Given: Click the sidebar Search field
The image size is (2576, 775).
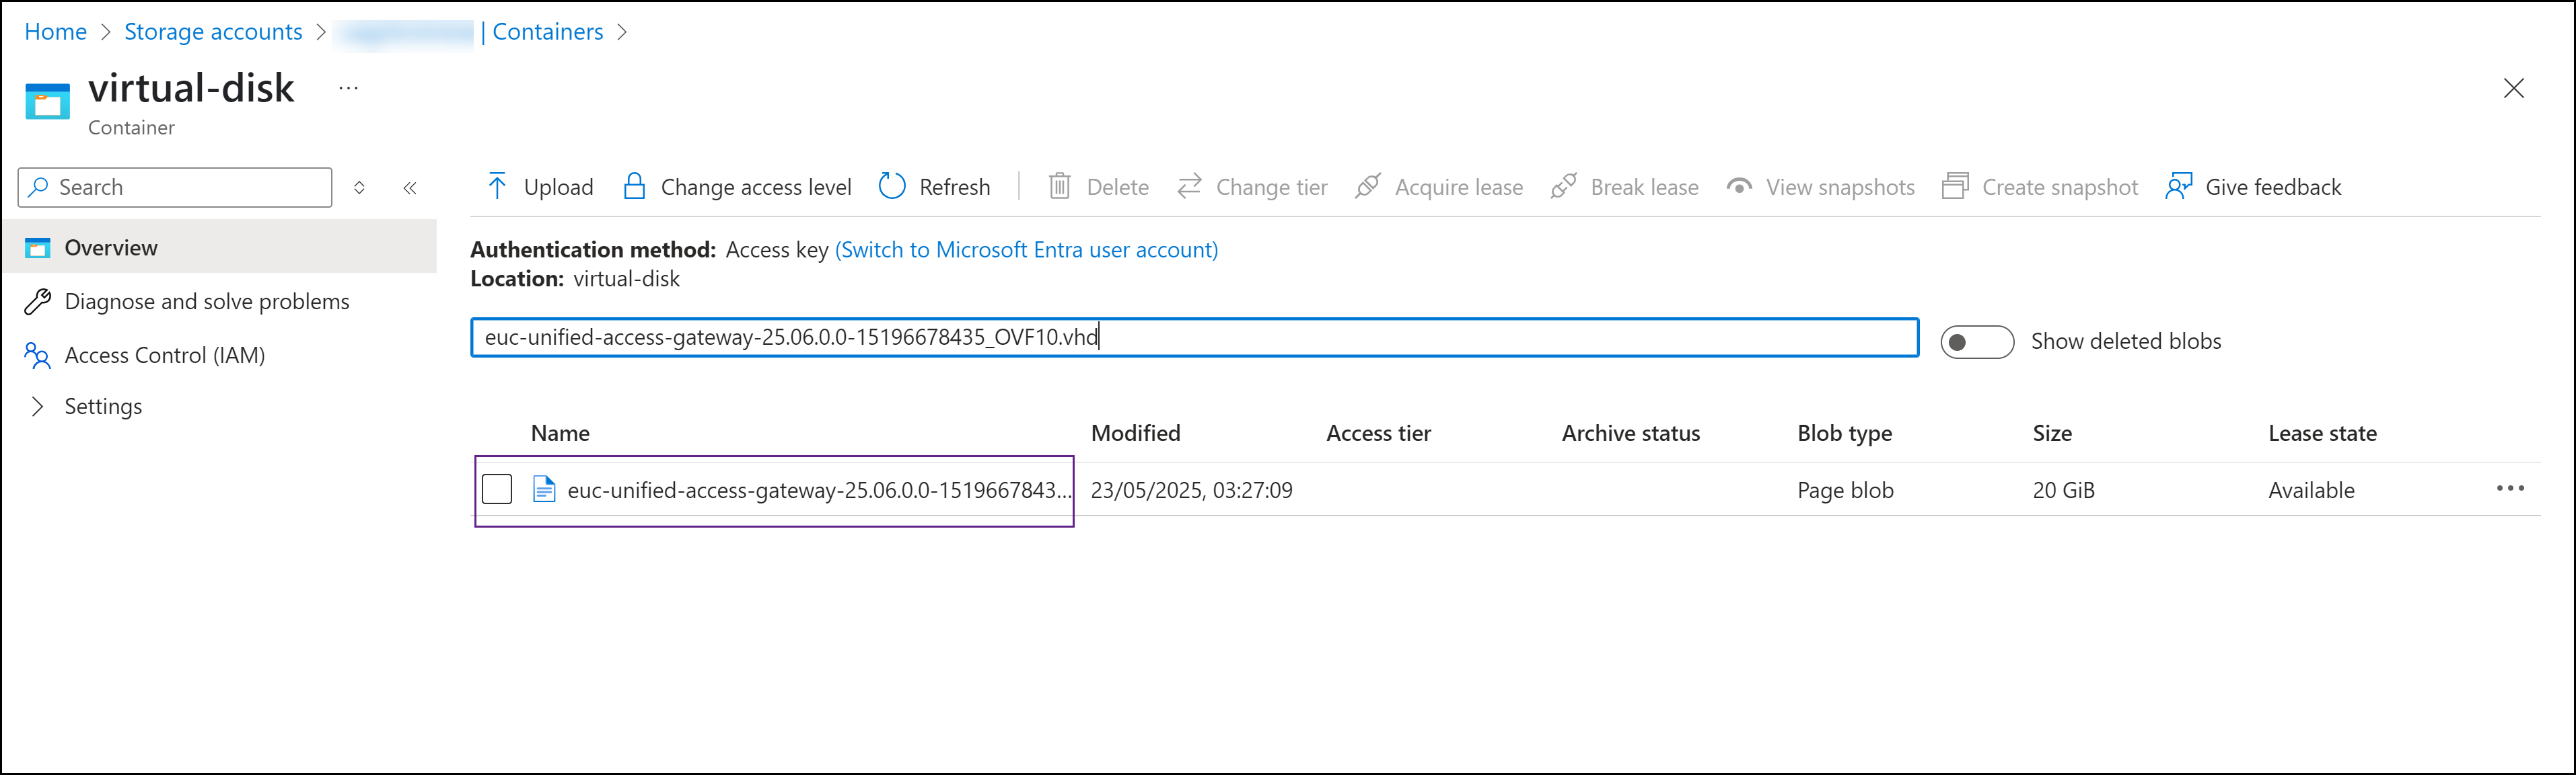Looking at the screenshot, I should click(x=175, y=188).
